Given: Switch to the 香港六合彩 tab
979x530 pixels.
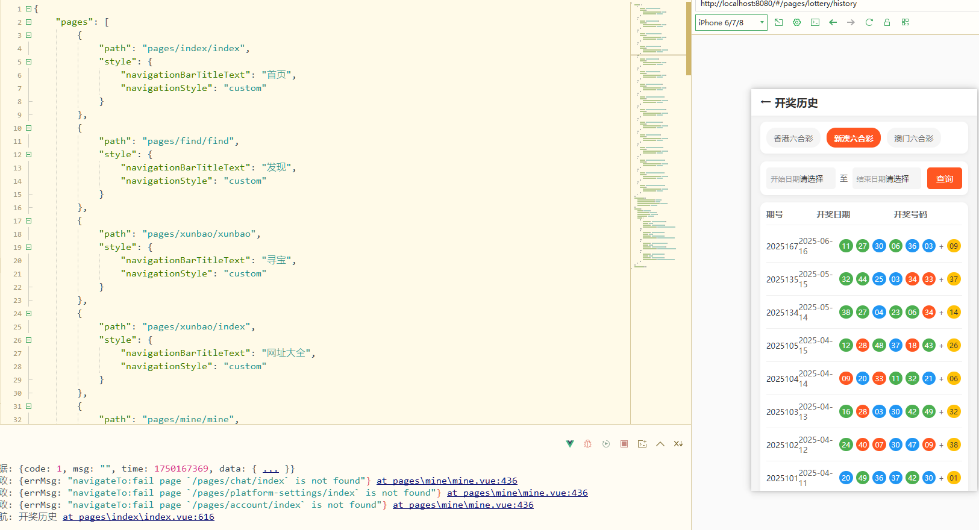Looking at the screenshot, I should (x=793, y=139).
